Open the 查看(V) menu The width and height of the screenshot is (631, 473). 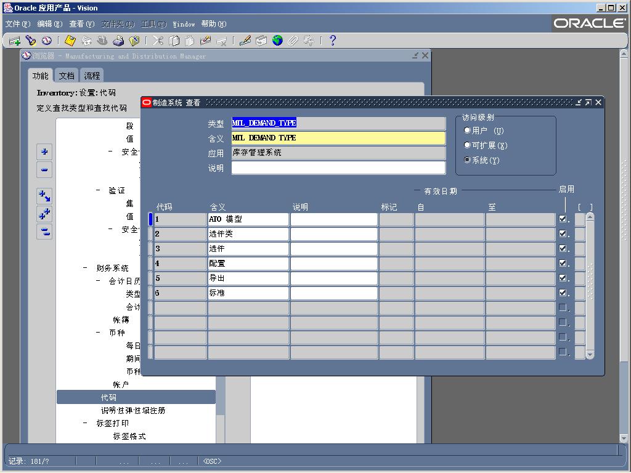pos(82,24)
